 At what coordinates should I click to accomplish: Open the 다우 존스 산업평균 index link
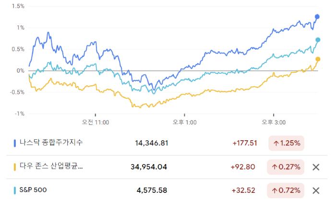[51, 167]
